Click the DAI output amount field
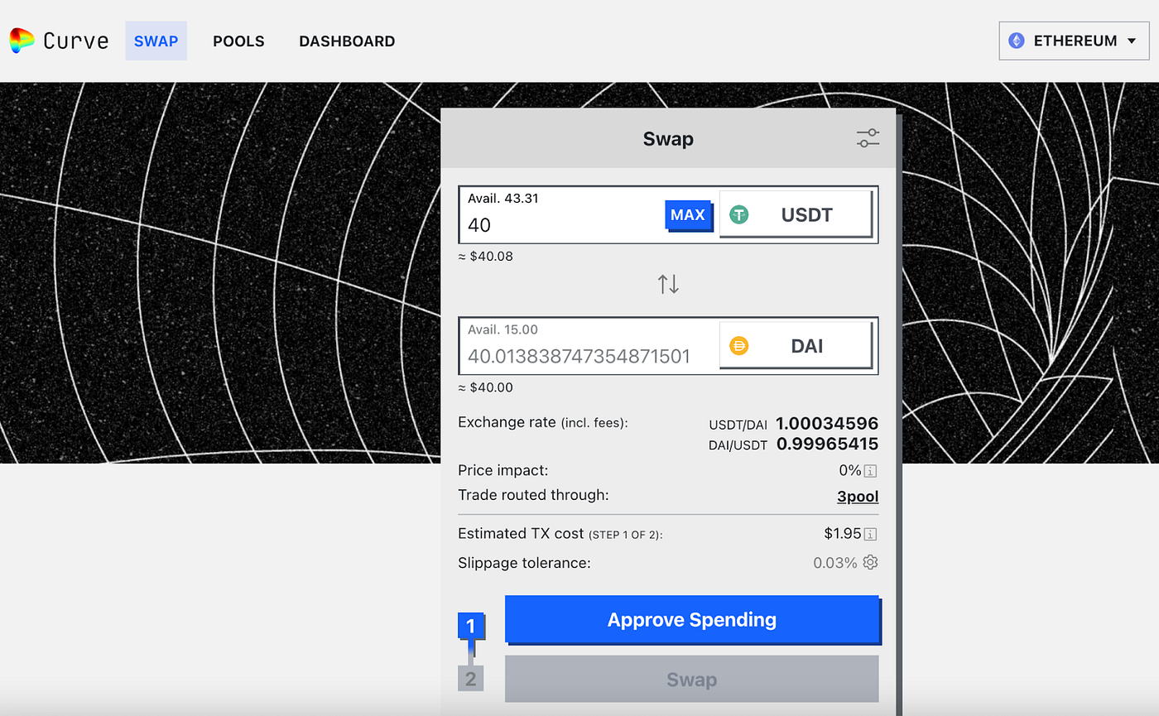This screenshot has height=716, width=1159. click(579, 357)
